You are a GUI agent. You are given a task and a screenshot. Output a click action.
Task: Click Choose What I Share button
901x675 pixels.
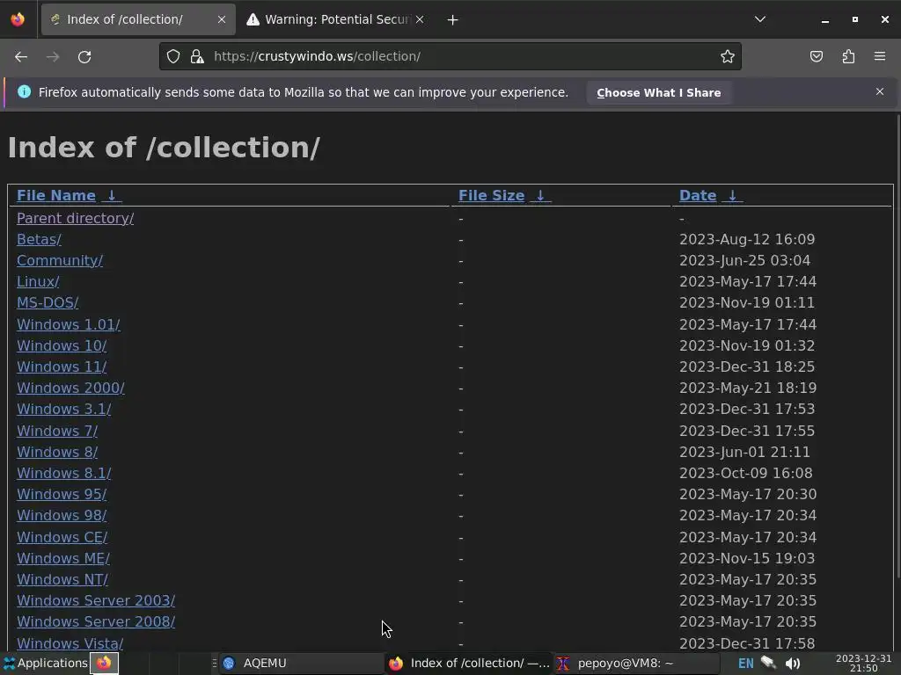click(x=658, y=93)
